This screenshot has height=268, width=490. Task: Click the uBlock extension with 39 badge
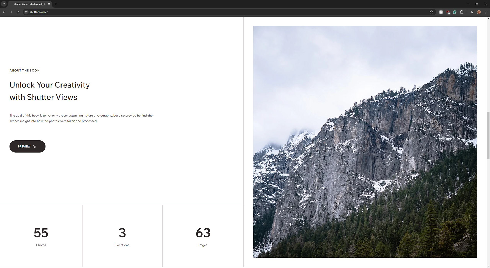[x=448, y=12]
